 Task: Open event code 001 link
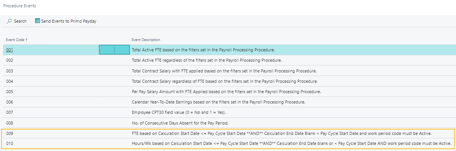pos(10,50)
